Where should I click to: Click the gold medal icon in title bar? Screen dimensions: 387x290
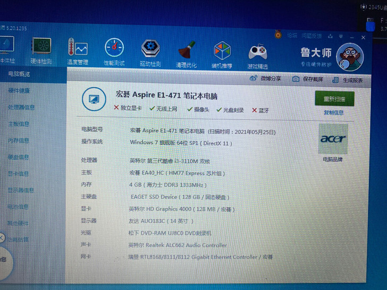278,35
